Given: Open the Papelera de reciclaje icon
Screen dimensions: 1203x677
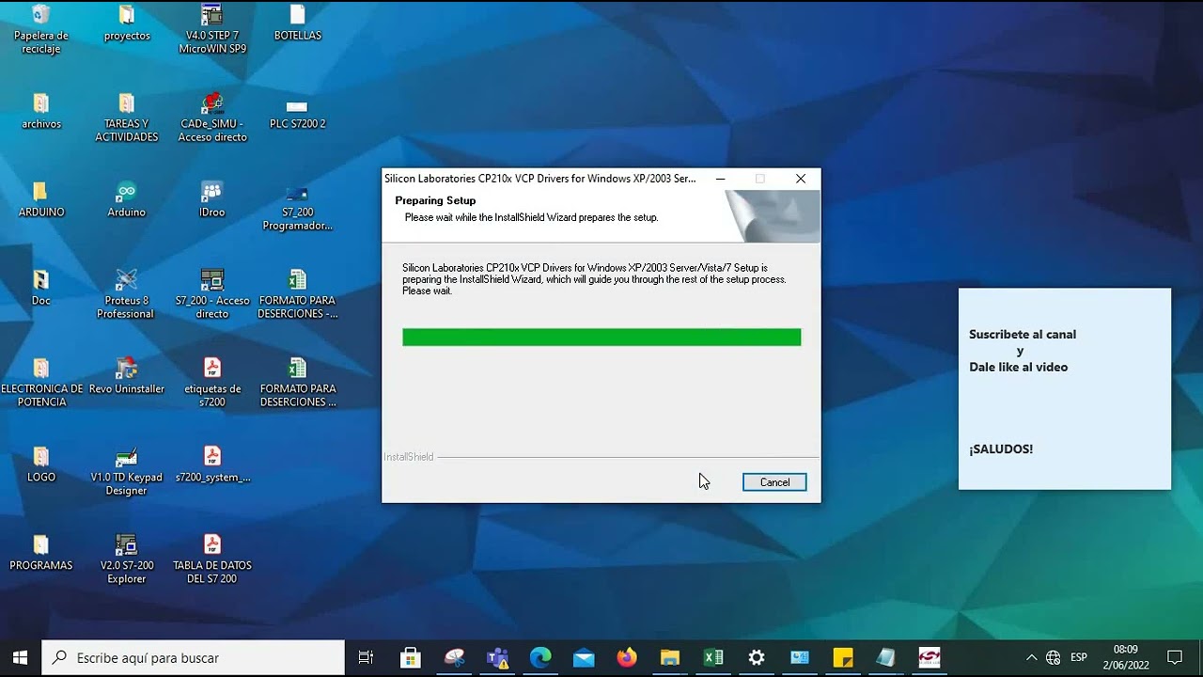Looking at the screenshot, I should 40,28.
